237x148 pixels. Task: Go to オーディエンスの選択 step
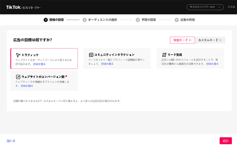pos(102,20)
